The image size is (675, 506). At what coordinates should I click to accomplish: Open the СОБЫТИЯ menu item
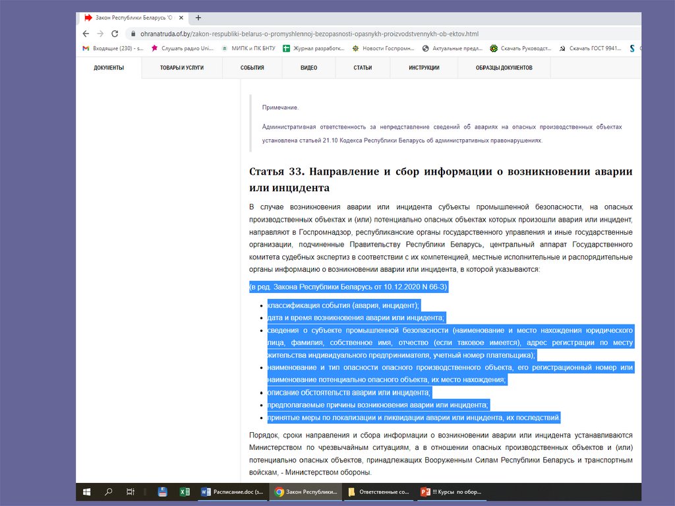click(252, 68)
